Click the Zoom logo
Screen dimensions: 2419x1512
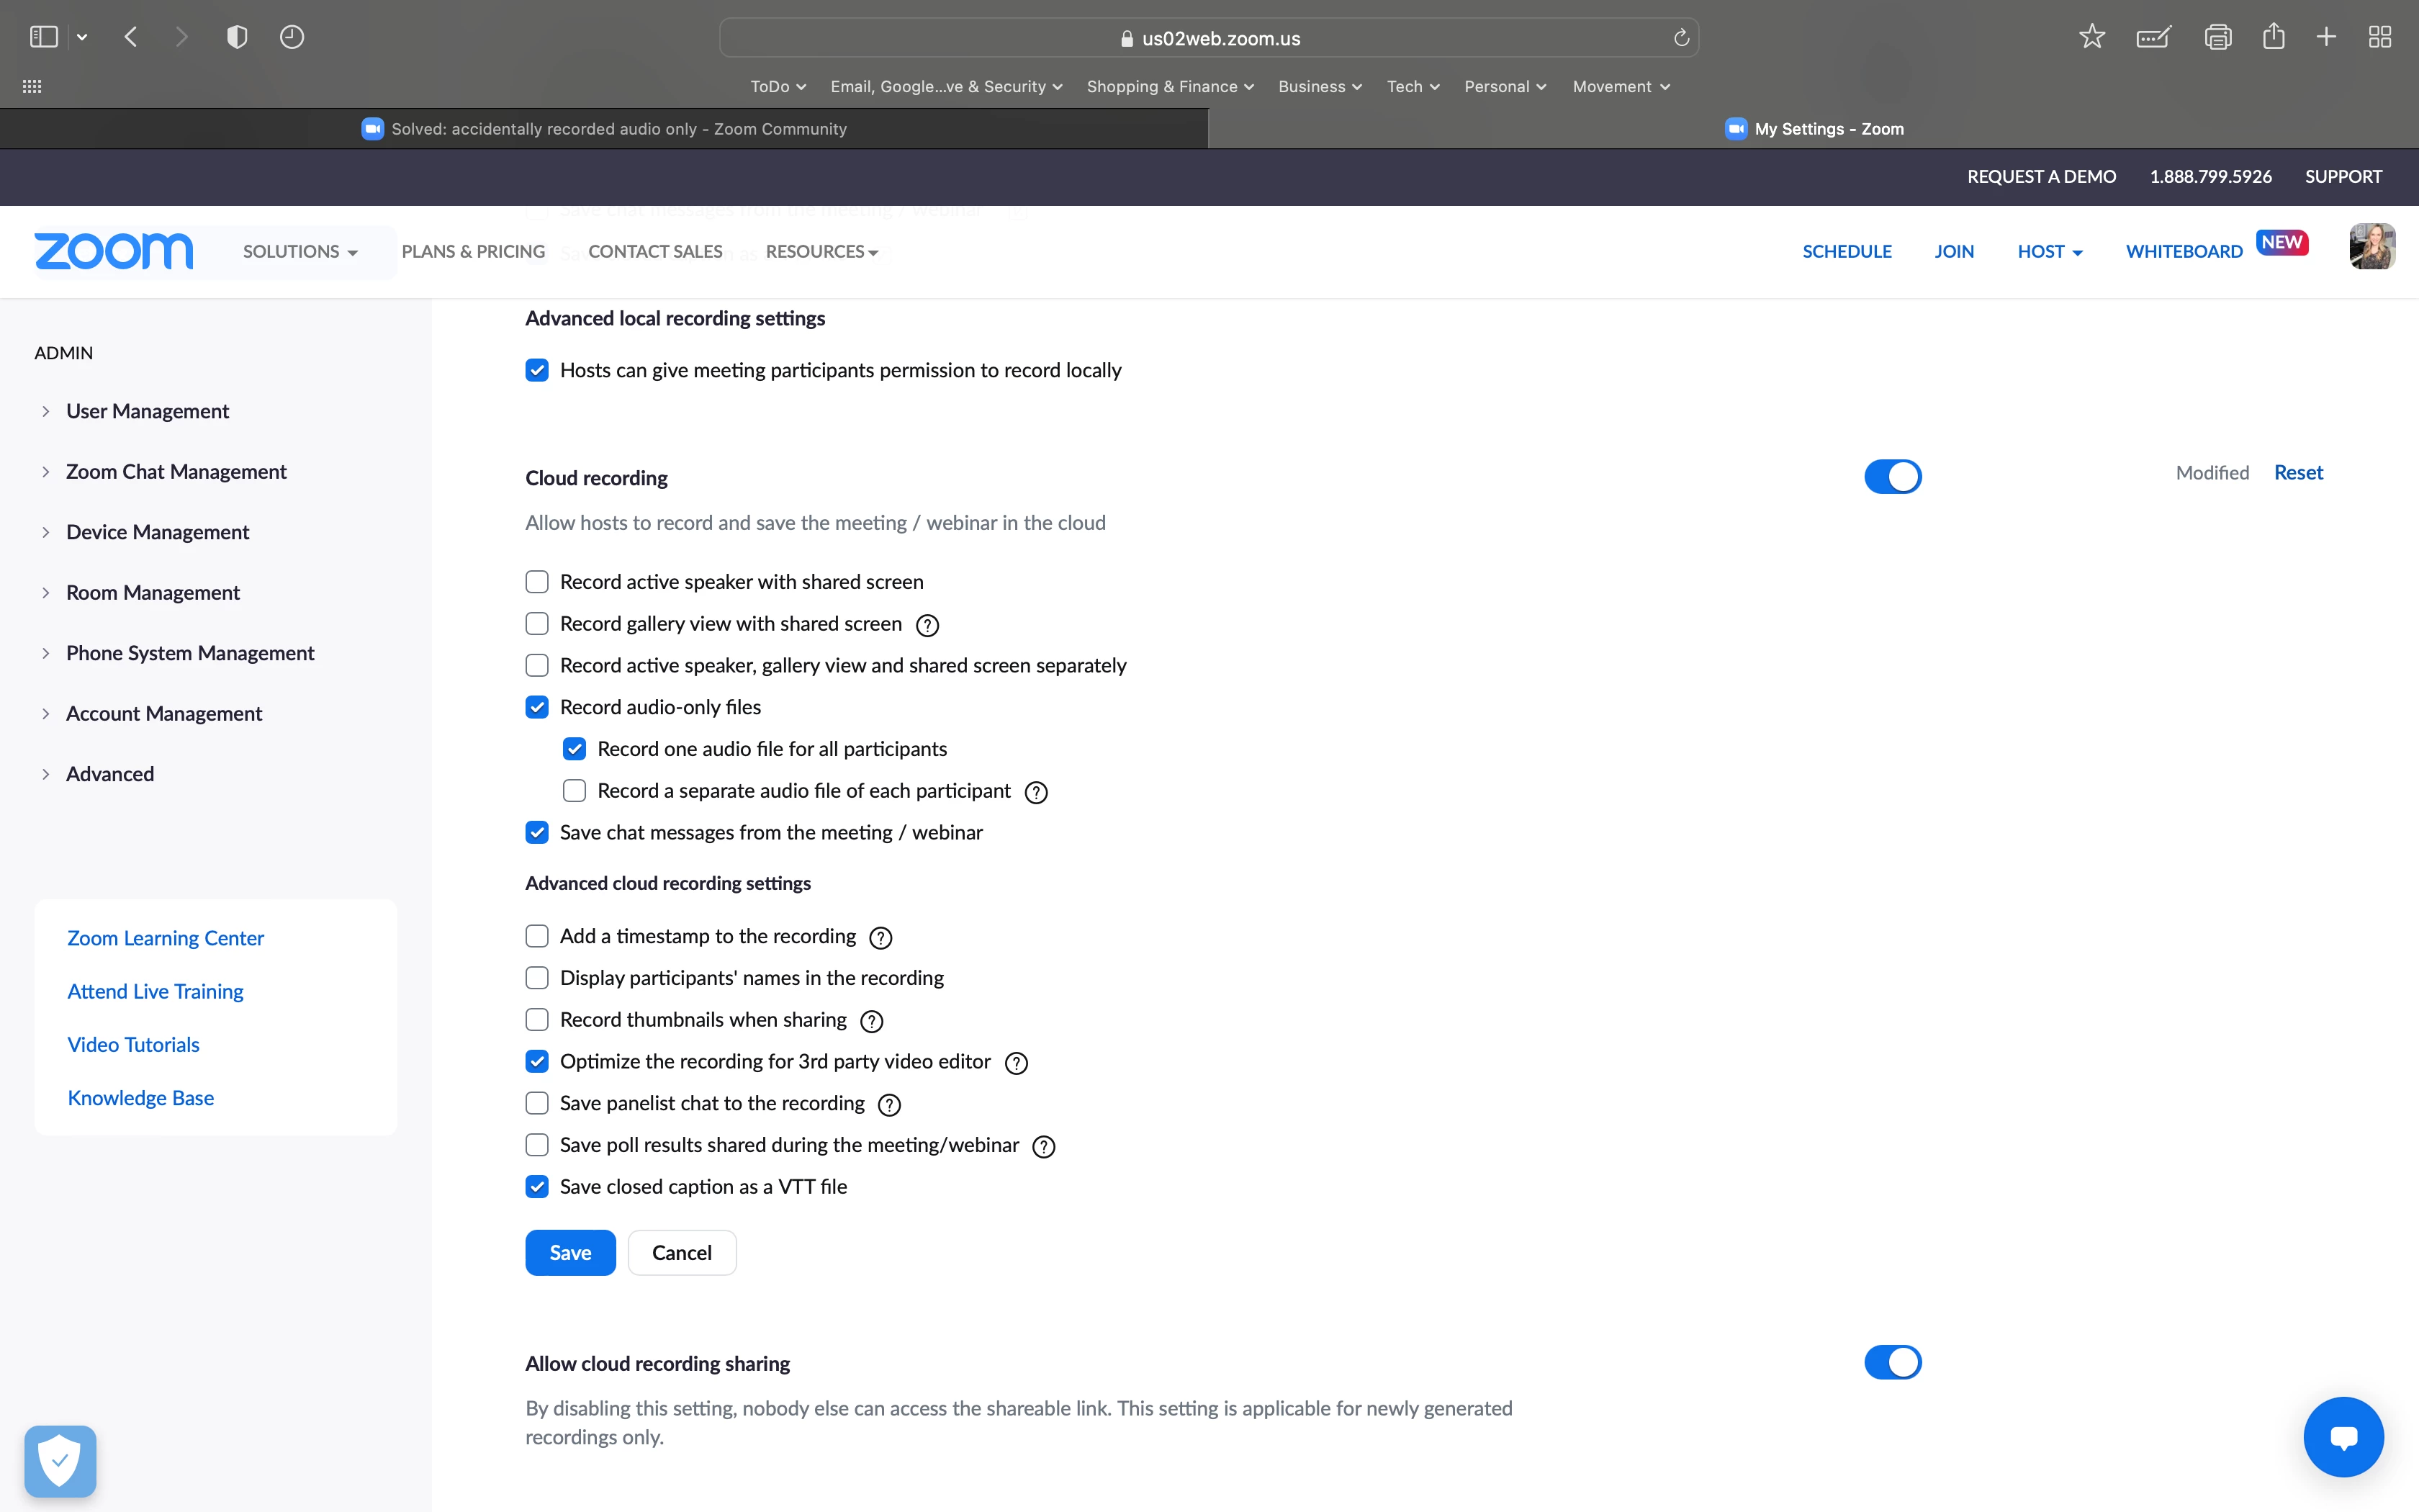pos(114,251)
